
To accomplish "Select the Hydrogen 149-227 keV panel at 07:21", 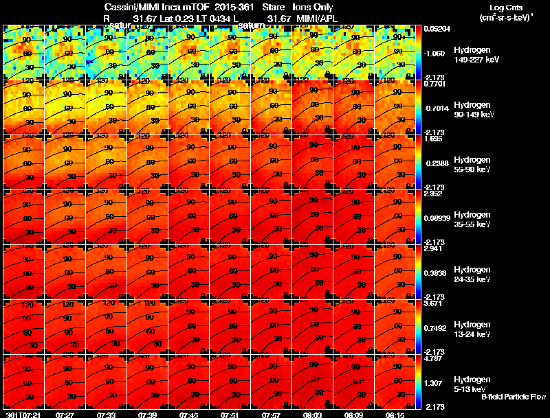I will point(24,52).
